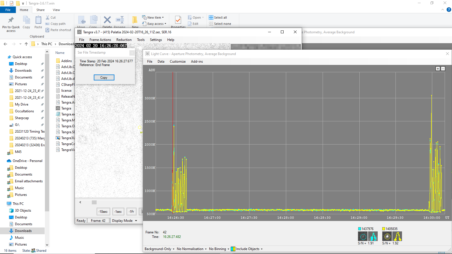Go up one folder level
The image size is (452, 254).
tap(26, 44)
